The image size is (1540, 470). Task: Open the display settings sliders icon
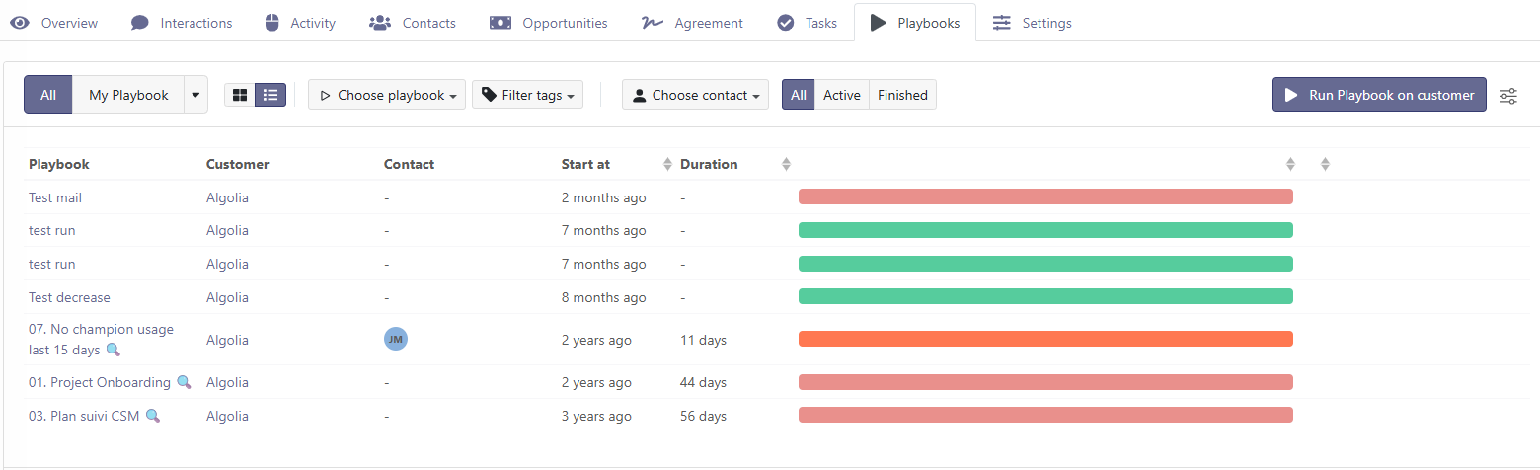[x=1508, y=96]
